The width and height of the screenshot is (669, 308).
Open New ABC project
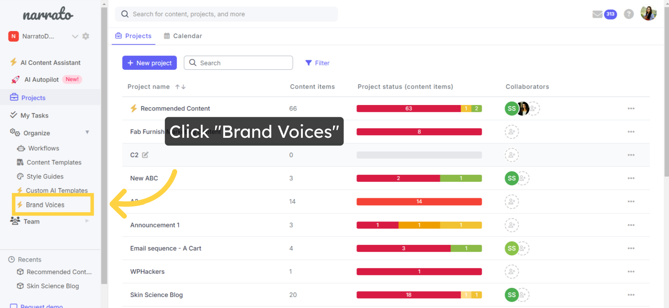(144, 178)
